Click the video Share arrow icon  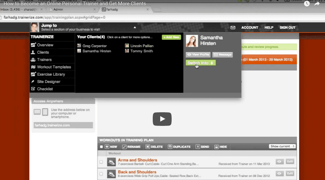(x=317, y=4)
